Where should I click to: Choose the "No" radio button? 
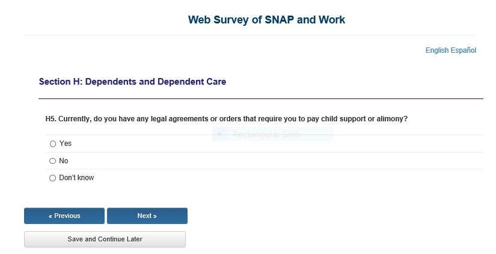(53, 161)
